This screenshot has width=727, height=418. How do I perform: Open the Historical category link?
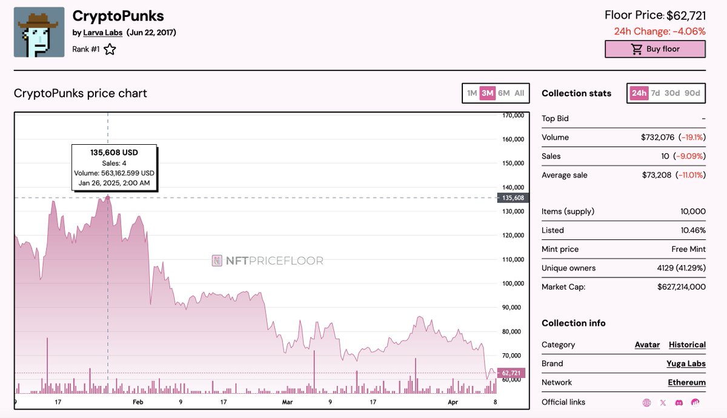pyautogui.click(x=687, y=345)
